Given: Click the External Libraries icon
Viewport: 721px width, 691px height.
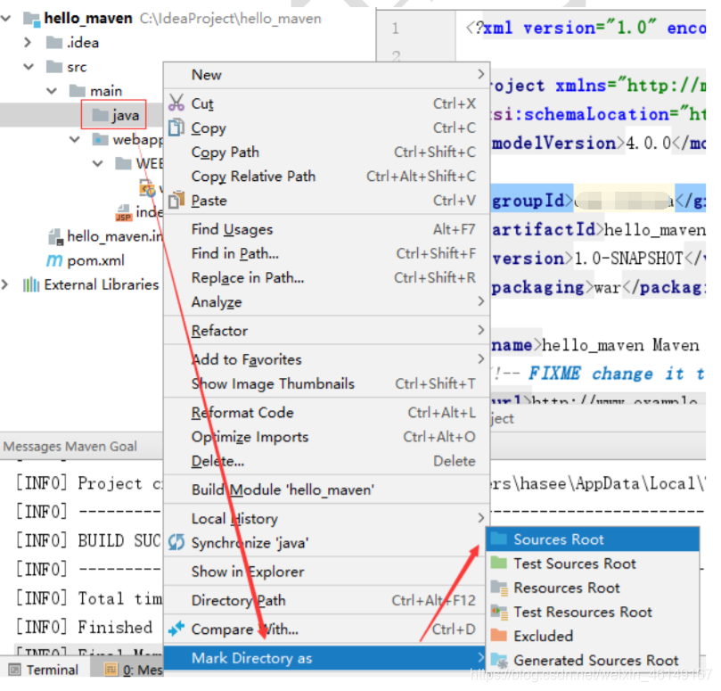Looking at the screenshot, I should (31, 284).
